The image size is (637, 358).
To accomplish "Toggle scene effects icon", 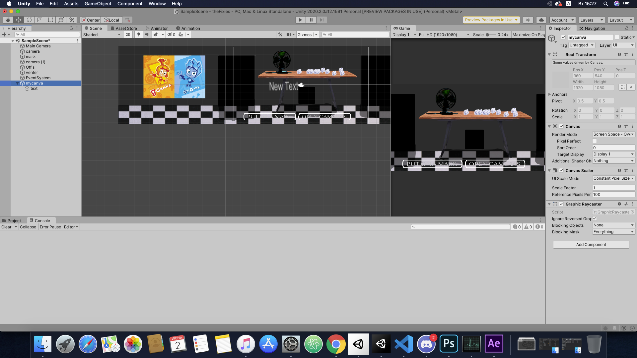I will tap(155, 34).
